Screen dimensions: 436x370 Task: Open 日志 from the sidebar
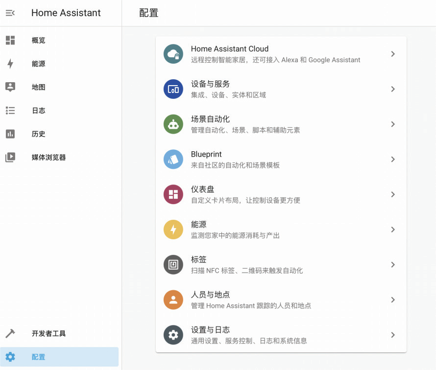coord(38,111)
